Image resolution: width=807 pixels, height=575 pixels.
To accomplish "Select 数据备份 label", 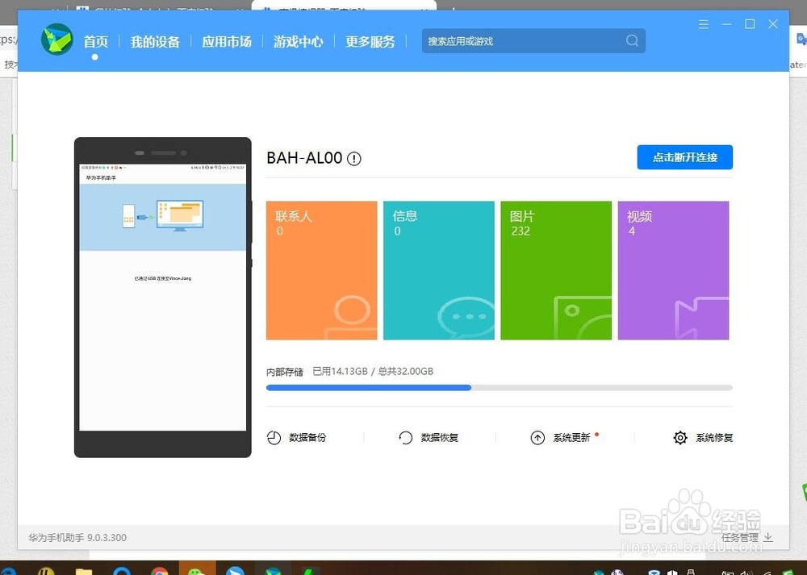I will tap(307, 438).
